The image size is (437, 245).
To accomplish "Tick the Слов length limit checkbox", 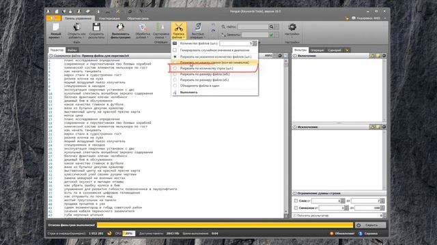I will click(x=296, y=201).
